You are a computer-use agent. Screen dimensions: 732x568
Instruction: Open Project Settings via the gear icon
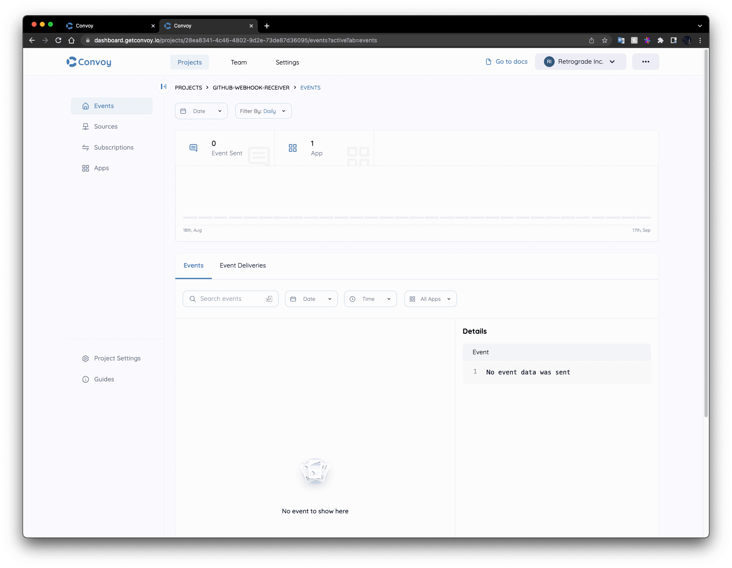tap(85, 358)
